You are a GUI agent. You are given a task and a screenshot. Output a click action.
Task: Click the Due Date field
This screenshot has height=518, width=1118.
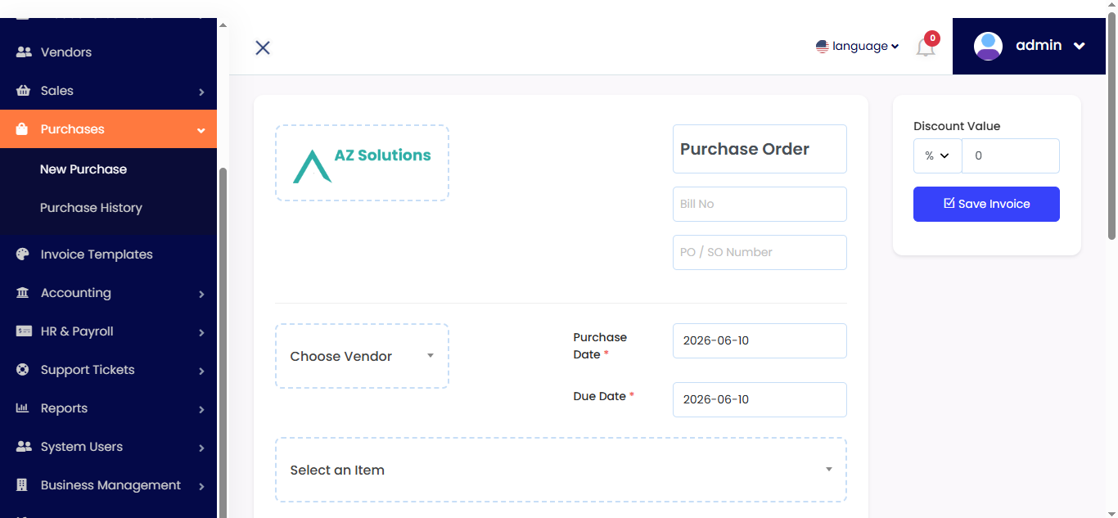760,399
